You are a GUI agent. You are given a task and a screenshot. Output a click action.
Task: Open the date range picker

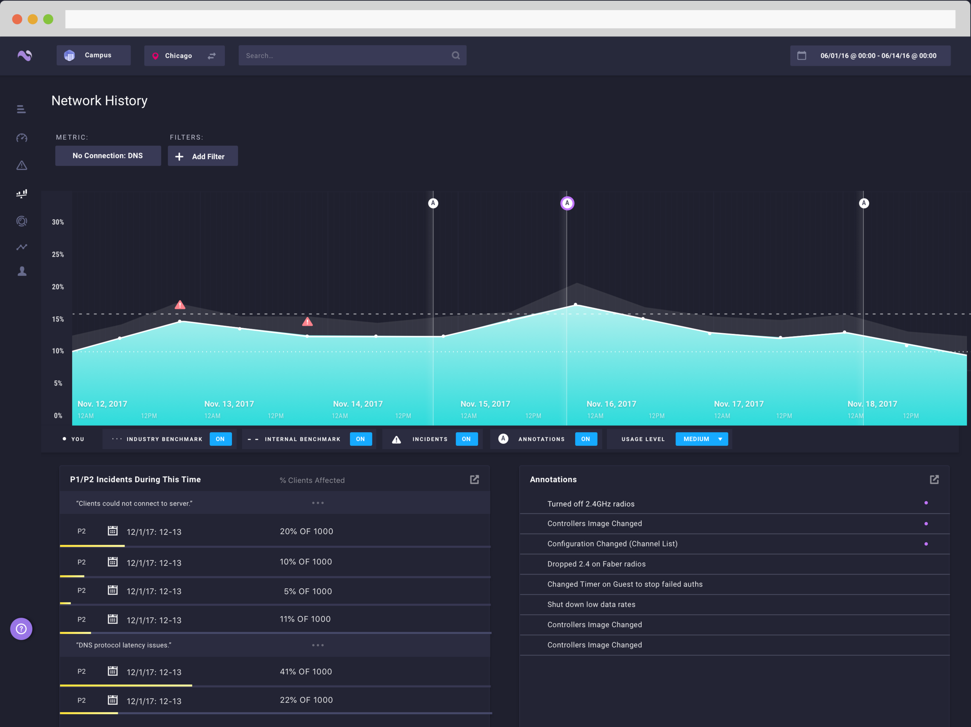(870, 56)
